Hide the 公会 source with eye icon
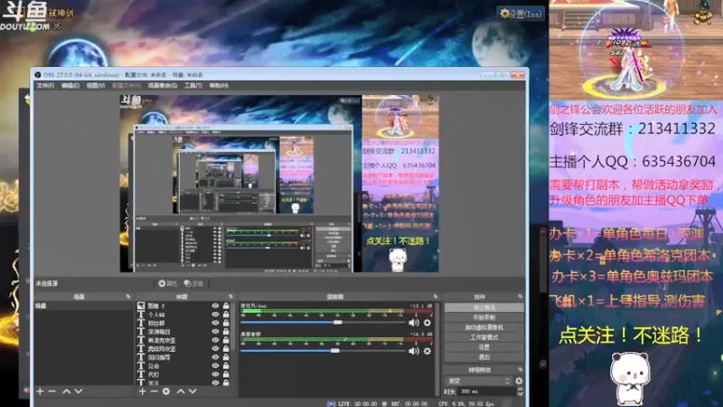723x407 pixels. click(x=215, y=365)
